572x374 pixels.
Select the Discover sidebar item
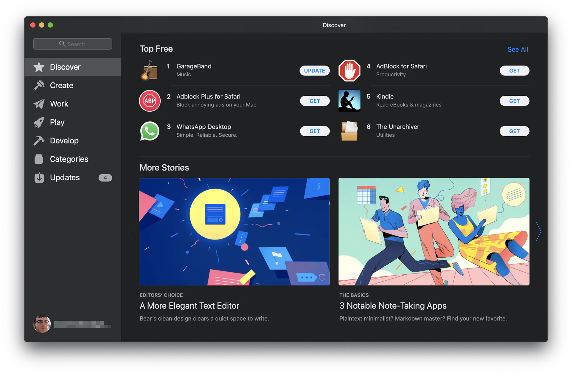click(x=73, y=67)
